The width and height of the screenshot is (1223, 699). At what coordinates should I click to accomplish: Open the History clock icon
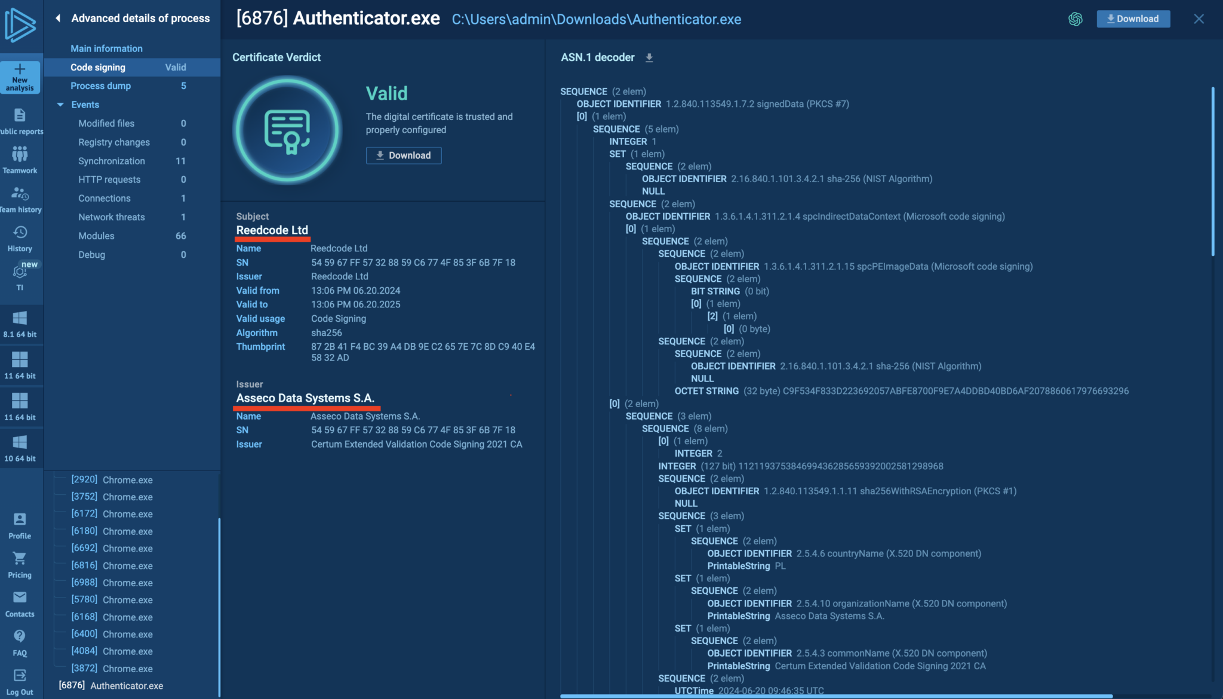20,232
